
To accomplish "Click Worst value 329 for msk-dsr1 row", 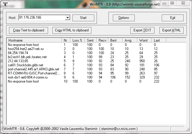I will click(x=142, y=77).
